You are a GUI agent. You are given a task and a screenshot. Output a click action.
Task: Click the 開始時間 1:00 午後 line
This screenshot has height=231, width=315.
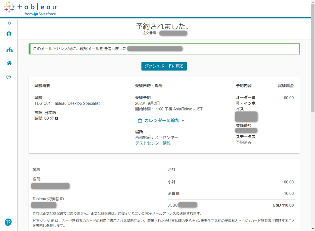[169, 109]
